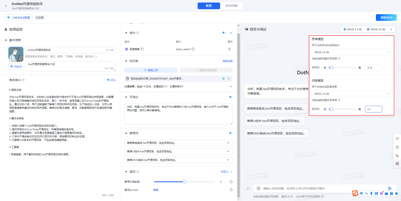Open help icon under 思考模型 resource note
Screen dimensions: 401x201
pos(339,59)
